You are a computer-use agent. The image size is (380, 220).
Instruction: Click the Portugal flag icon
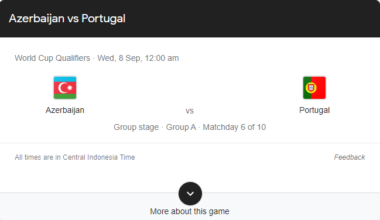pyautogui.click(x=314, y=88)
